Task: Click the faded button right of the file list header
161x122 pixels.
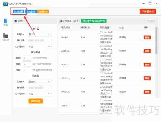Action: point(150,21)
